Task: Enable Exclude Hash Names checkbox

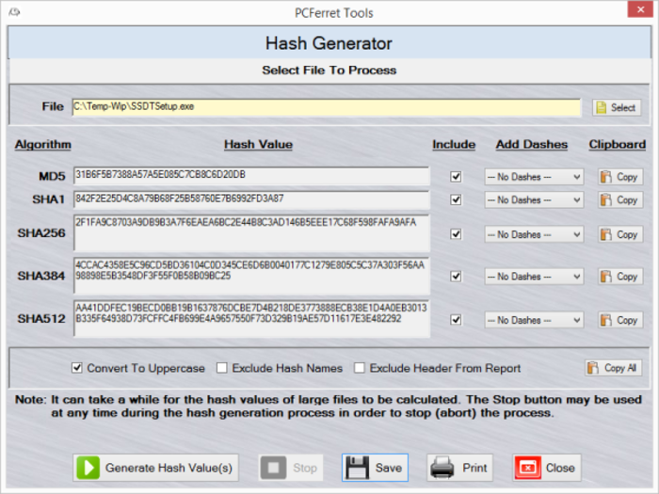Action: [222, 368]
